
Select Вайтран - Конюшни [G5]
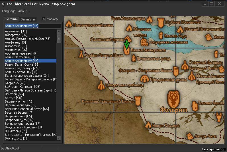[x=30, y=87]
